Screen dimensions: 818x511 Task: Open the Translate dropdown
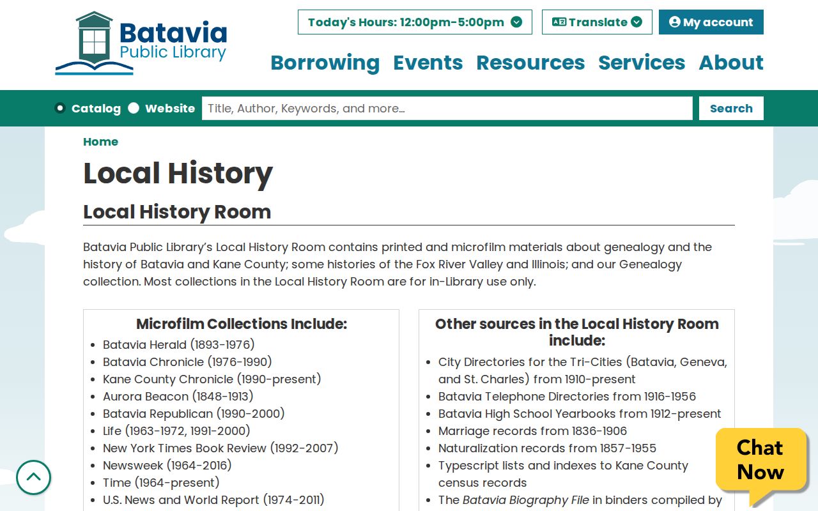[x=597, y=22]
